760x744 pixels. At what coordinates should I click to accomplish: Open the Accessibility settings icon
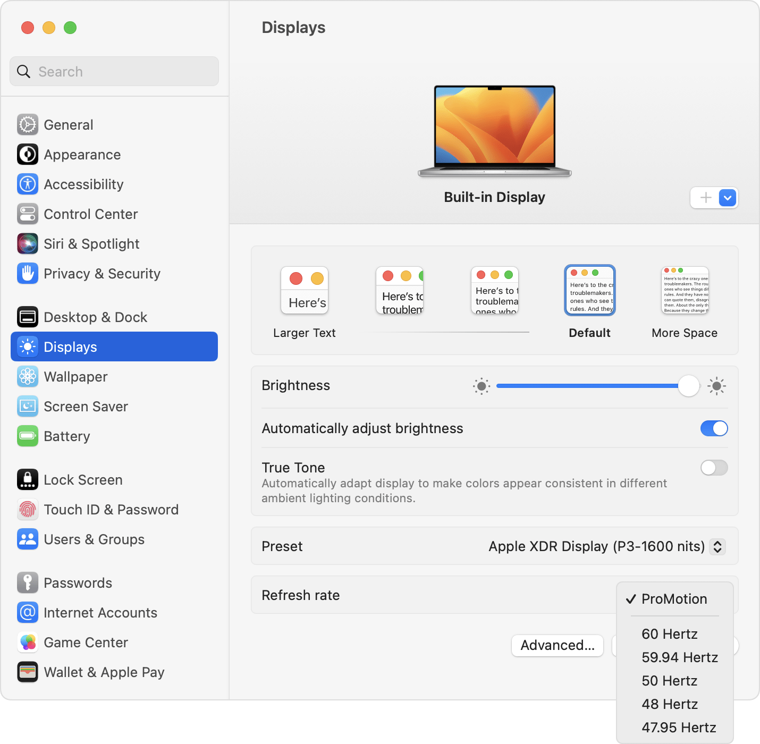pyautogui.click(x=28, y=184)
